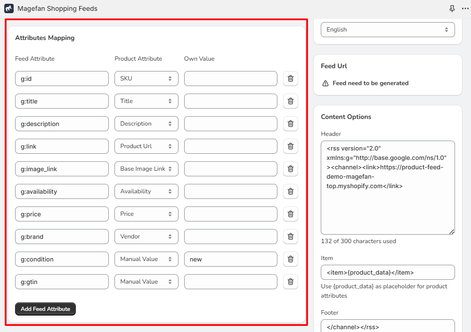Click the Own Value field for g:description

pos(231,124)
